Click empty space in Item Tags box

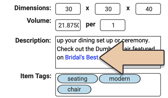tap(125, 90)
